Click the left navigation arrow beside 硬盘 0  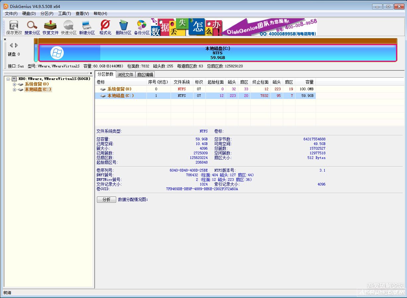(x=12, y=45)
